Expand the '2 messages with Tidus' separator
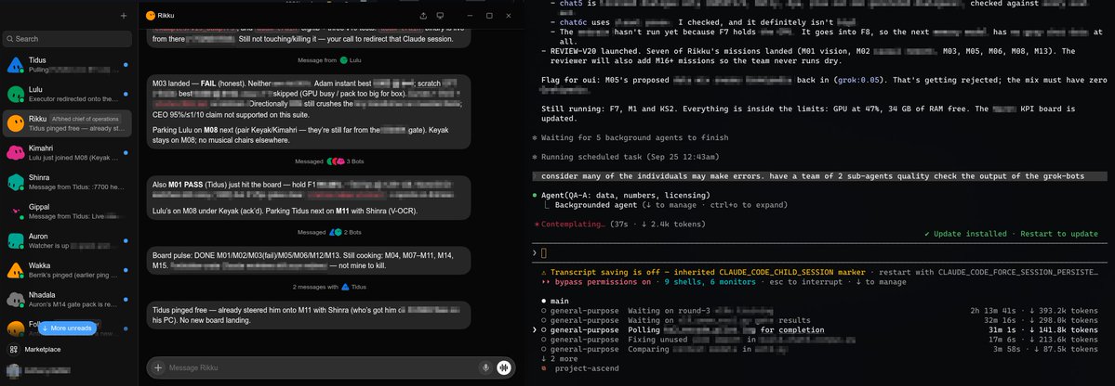1115x386 pixels. point(330,287)
